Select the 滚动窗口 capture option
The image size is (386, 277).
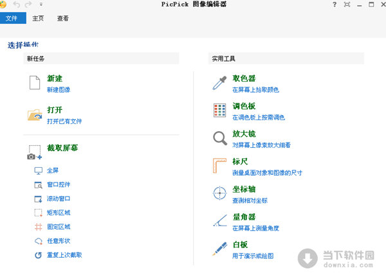click(59, 199)
